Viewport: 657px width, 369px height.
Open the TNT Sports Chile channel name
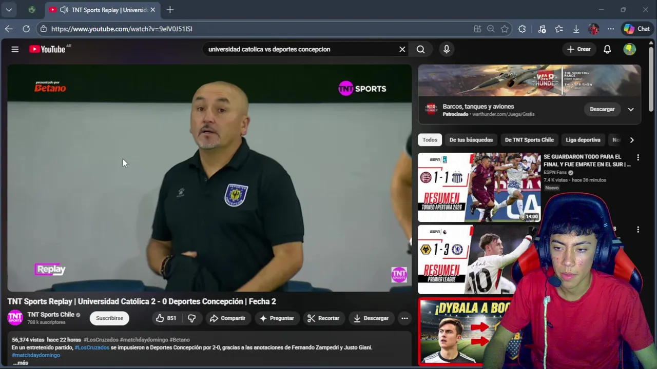(x=51, y=315)
